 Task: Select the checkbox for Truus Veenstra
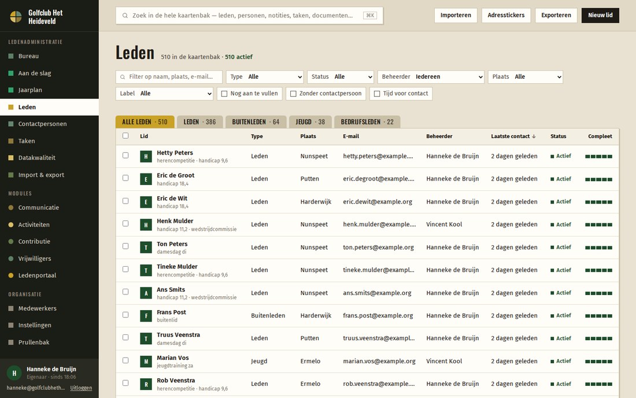125,338
